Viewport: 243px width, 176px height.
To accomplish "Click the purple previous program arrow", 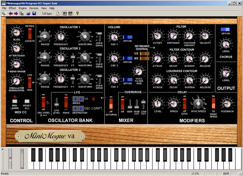I will [x=10, y=14].
